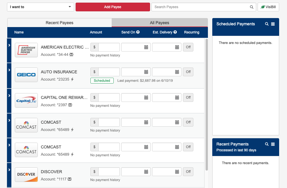Click the search icon in Scheduled Payments header

pos(267,24)
